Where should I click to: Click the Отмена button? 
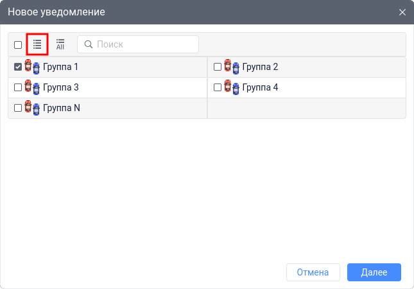(x=313, y=272)
